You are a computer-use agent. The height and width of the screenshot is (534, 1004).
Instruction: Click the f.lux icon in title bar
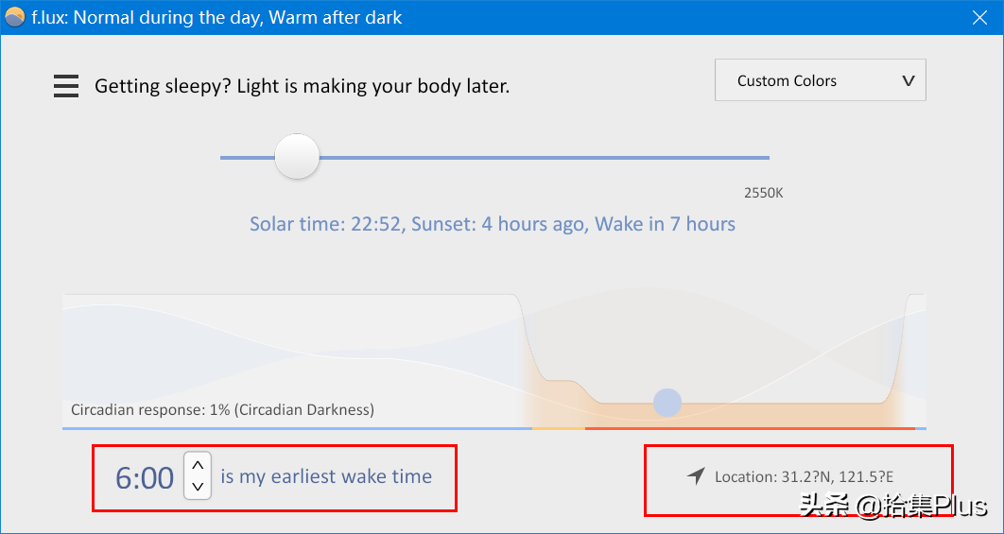[14, 17]
